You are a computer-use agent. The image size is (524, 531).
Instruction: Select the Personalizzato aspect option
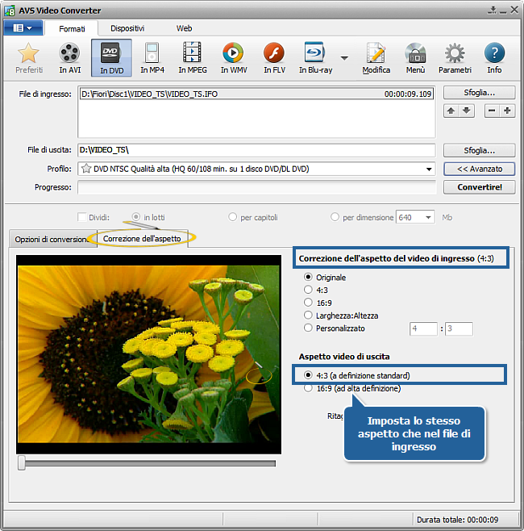coord(307,328)
